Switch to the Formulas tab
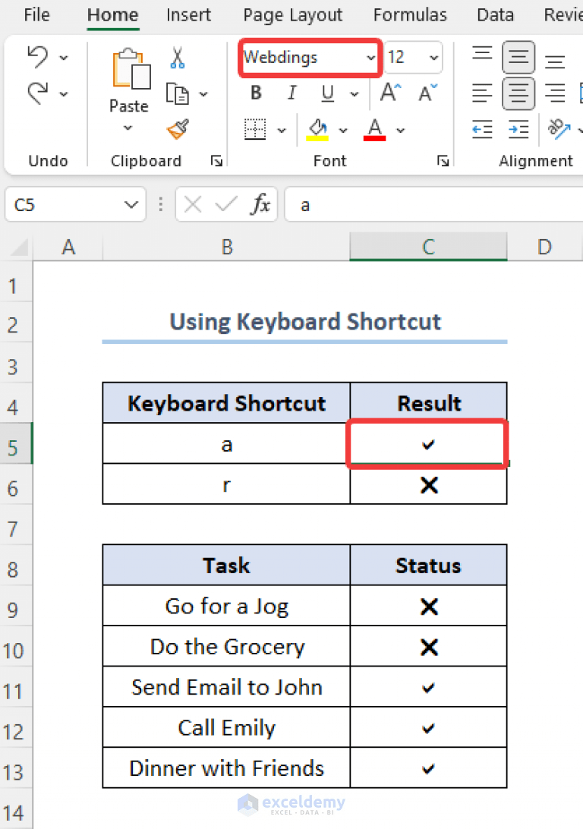Image resolution: width=583 pixels, height=829 pixels. [410, 14]
